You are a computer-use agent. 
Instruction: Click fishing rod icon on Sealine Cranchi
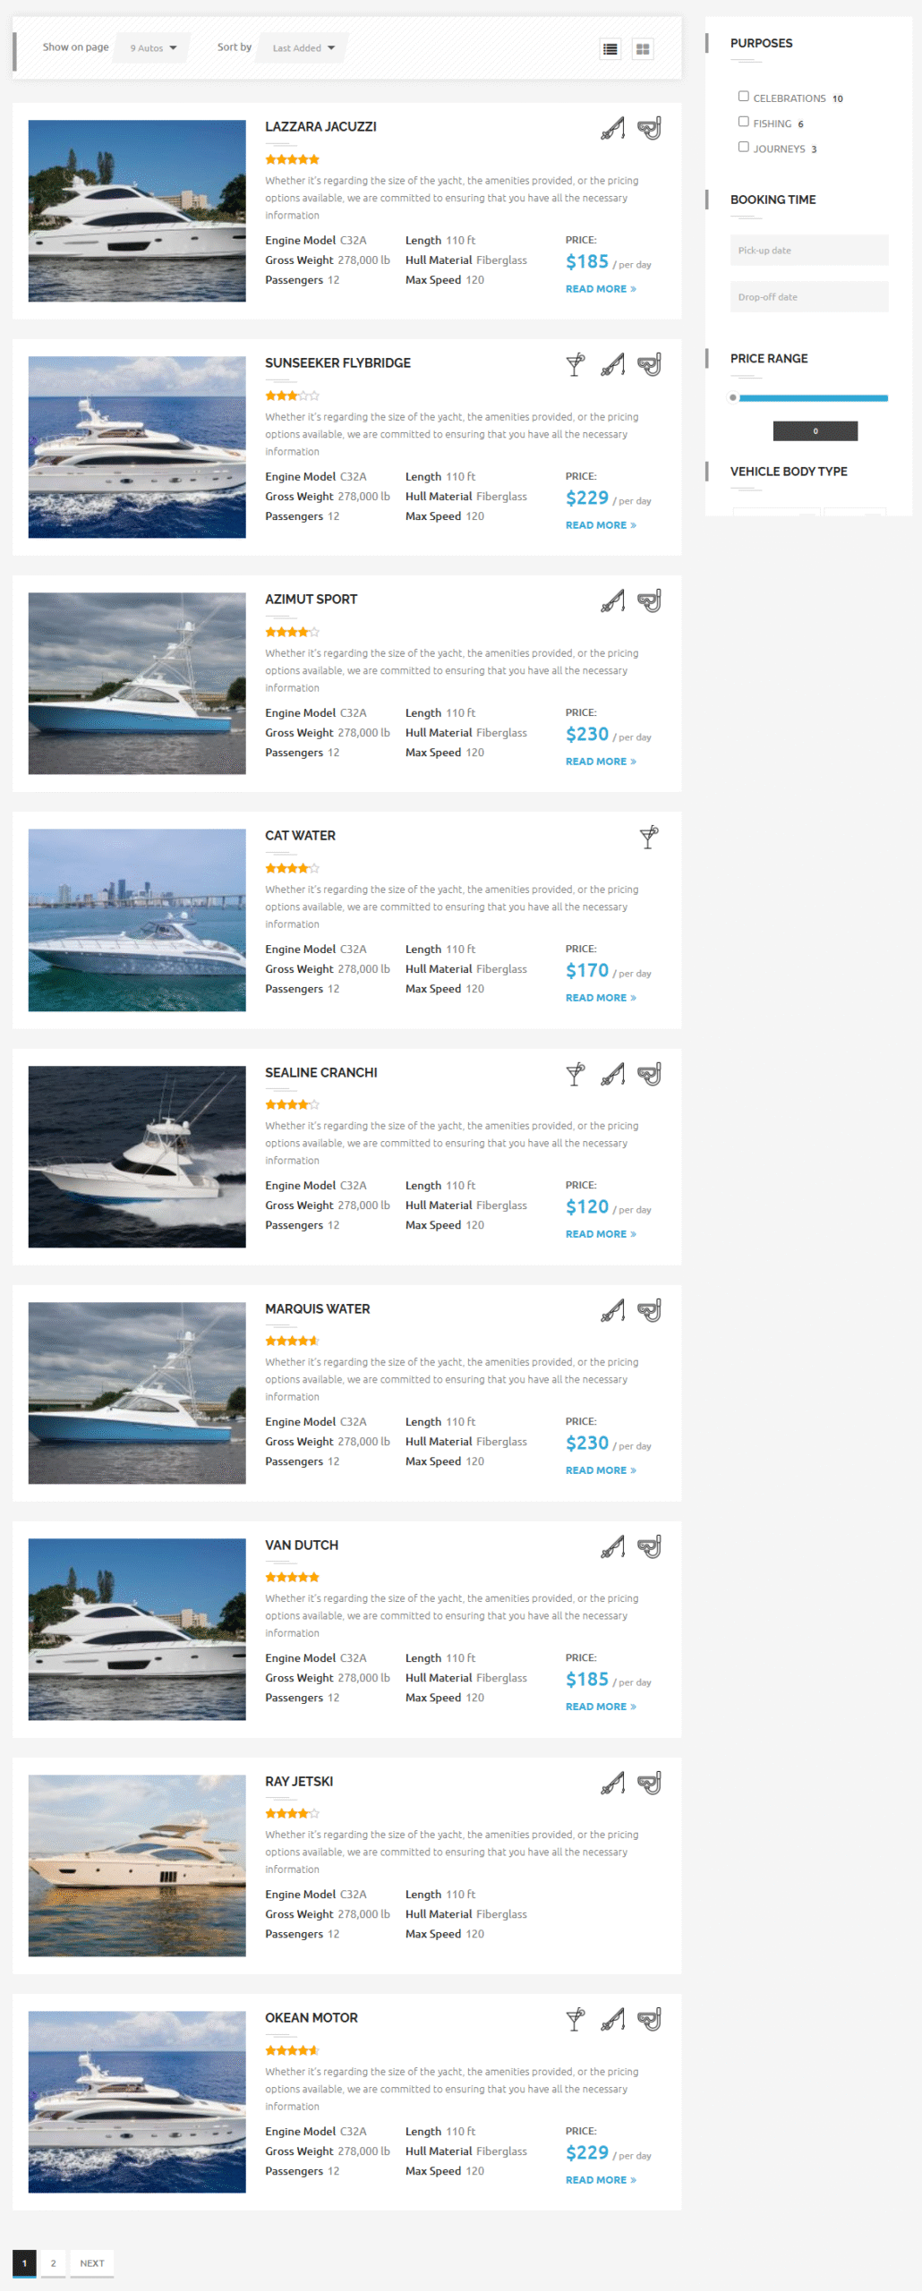pyautogui.click(x=612, y=1074)
